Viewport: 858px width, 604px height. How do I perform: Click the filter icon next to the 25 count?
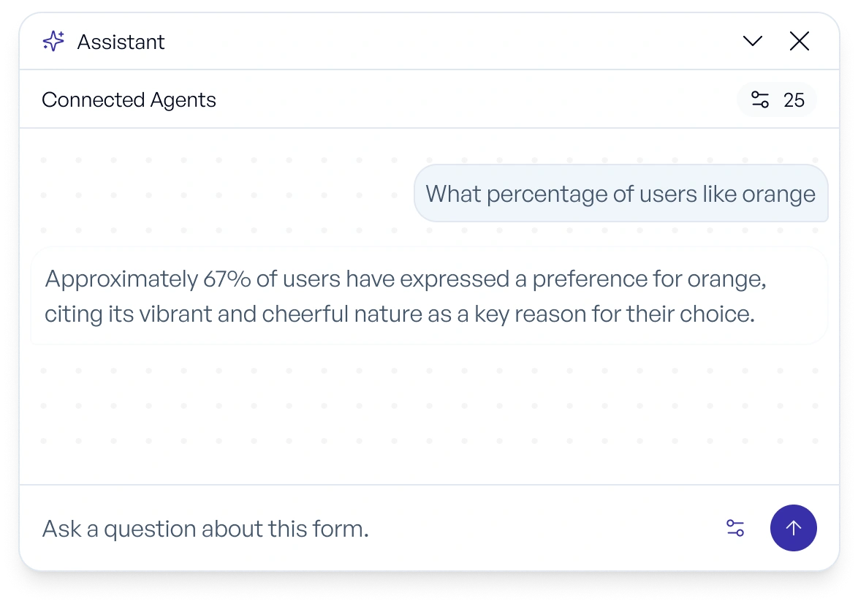[759, 99]
